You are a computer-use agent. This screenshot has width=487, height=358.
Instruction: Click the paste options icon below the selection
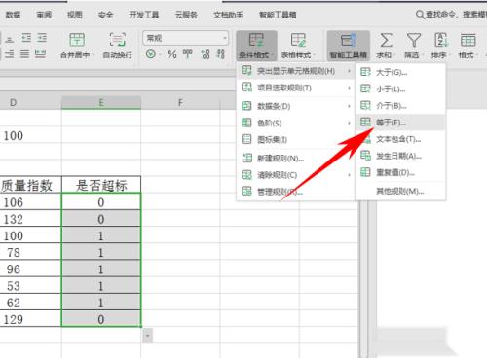[x=148, y=336]
